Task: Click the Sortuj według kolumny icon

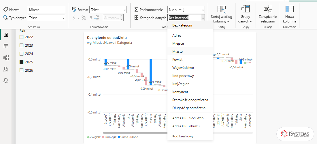Action: (x=222, y=10)
